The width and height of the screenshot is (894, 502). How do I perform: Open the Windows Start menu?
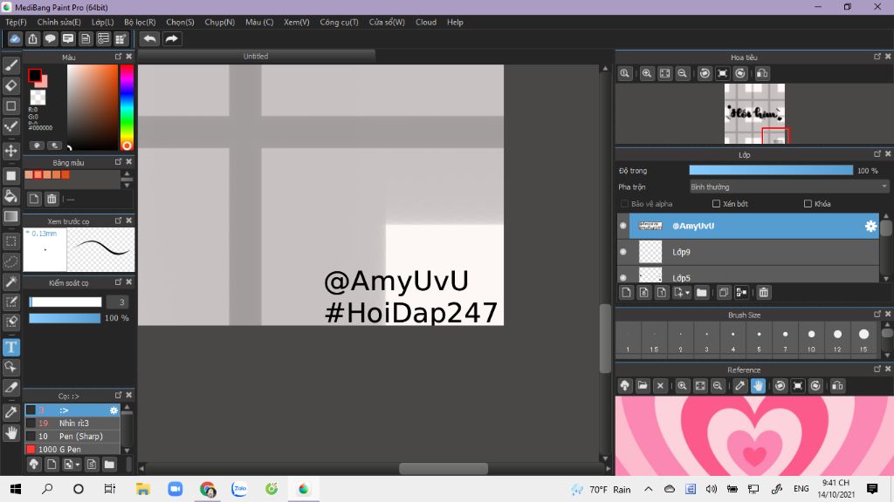tap(16, 489)
